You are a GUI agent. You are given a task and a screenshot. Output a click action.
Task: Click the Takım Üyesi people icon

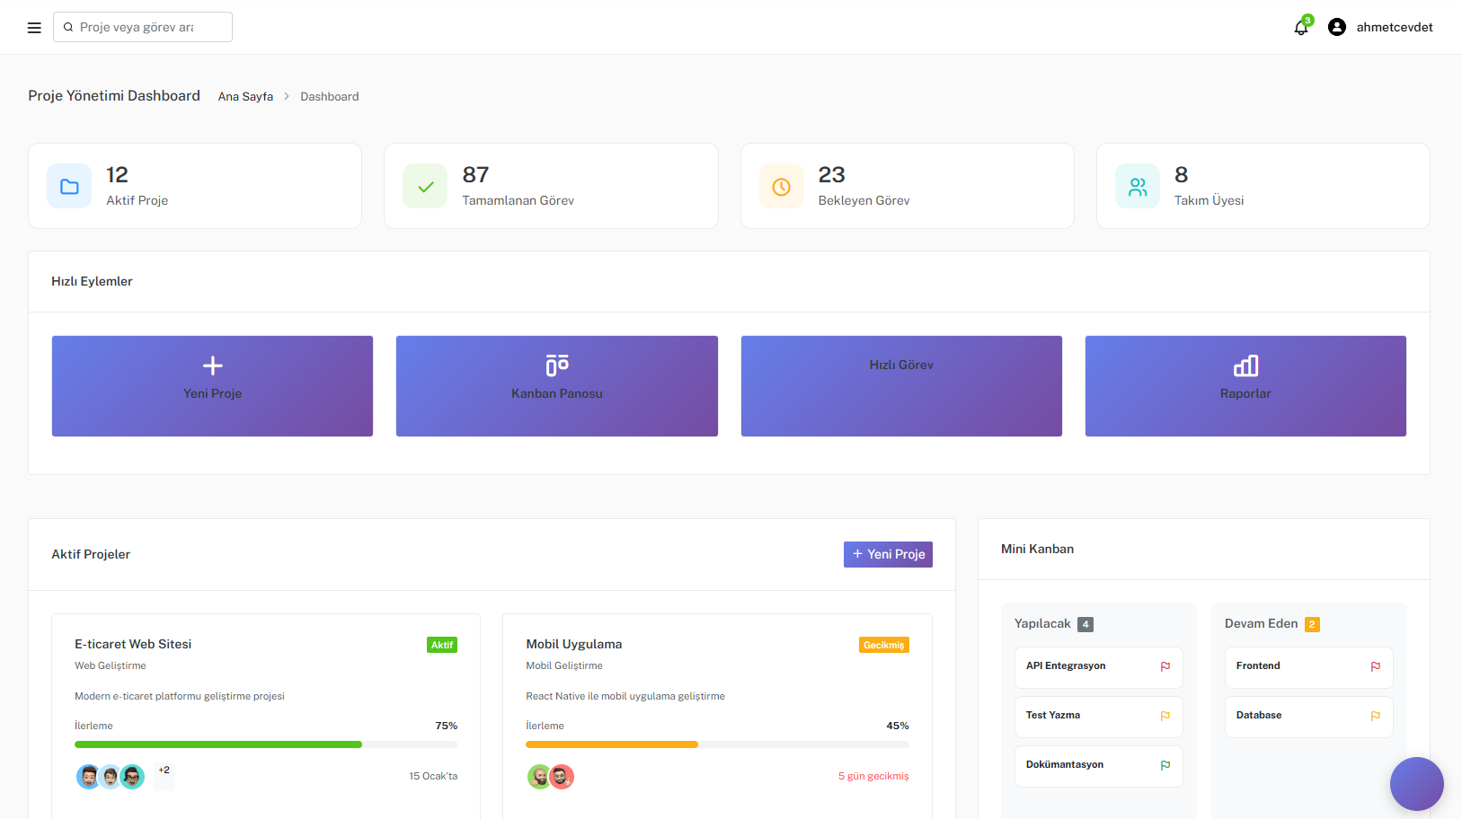pyautogui.click(x=1138, y=187)
